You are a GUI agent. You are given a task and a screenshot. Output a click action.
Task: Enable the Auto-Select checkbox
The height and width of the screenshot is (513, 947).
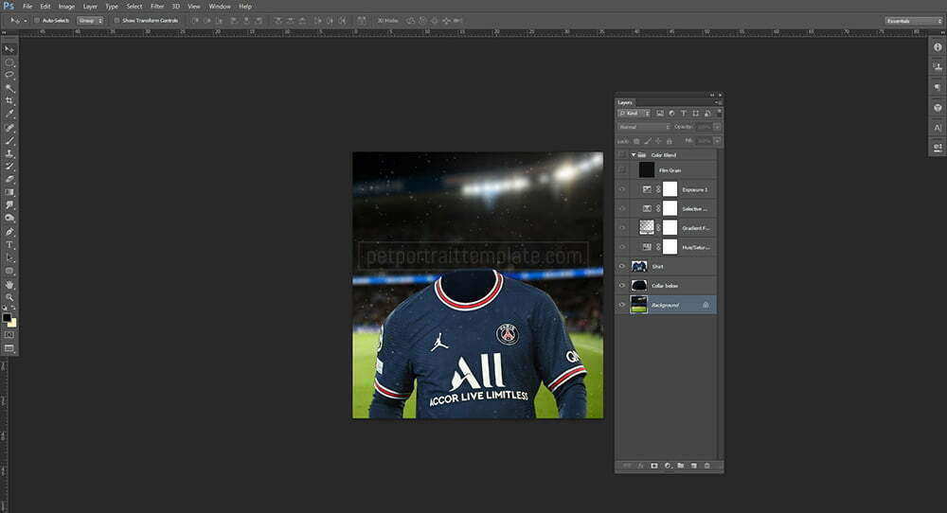tap(36, 21)
